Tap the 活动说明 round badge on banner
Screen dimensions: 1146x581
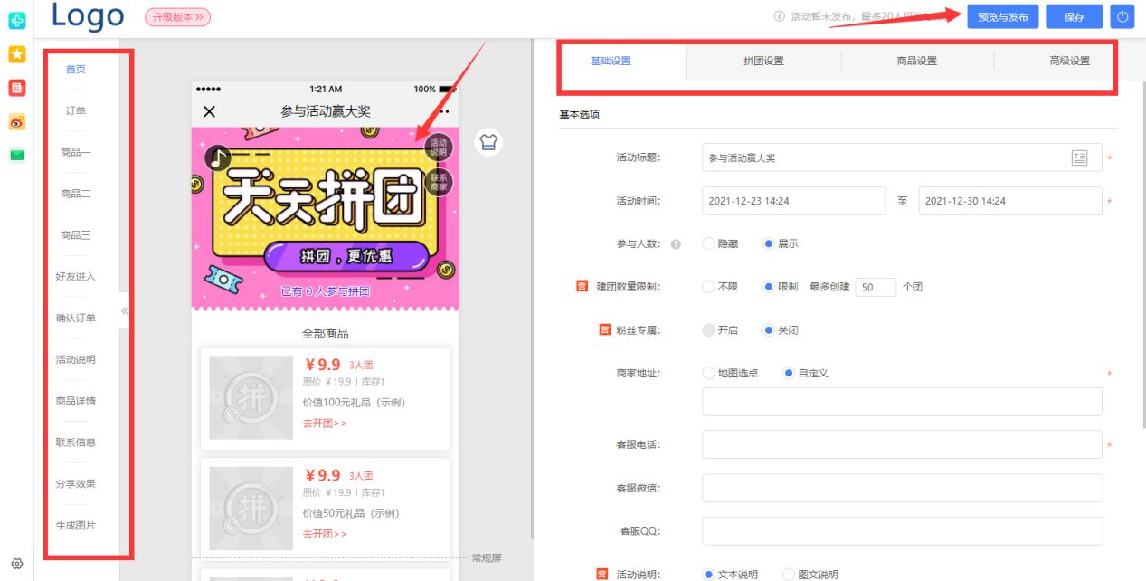pyautogui.click(x=438, y=148)
